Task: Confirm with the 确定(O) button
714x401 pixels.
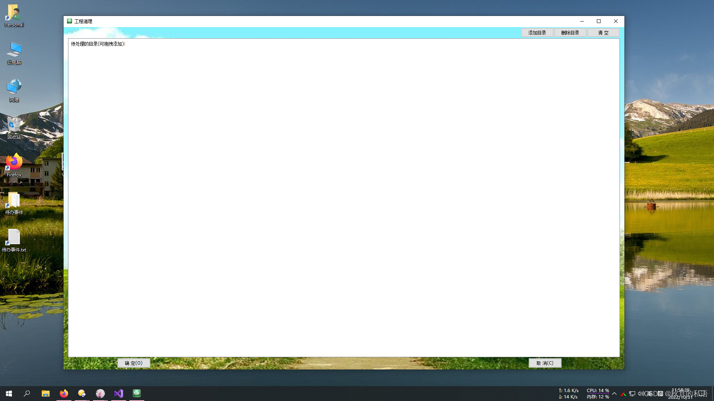Action: (134, 363)
